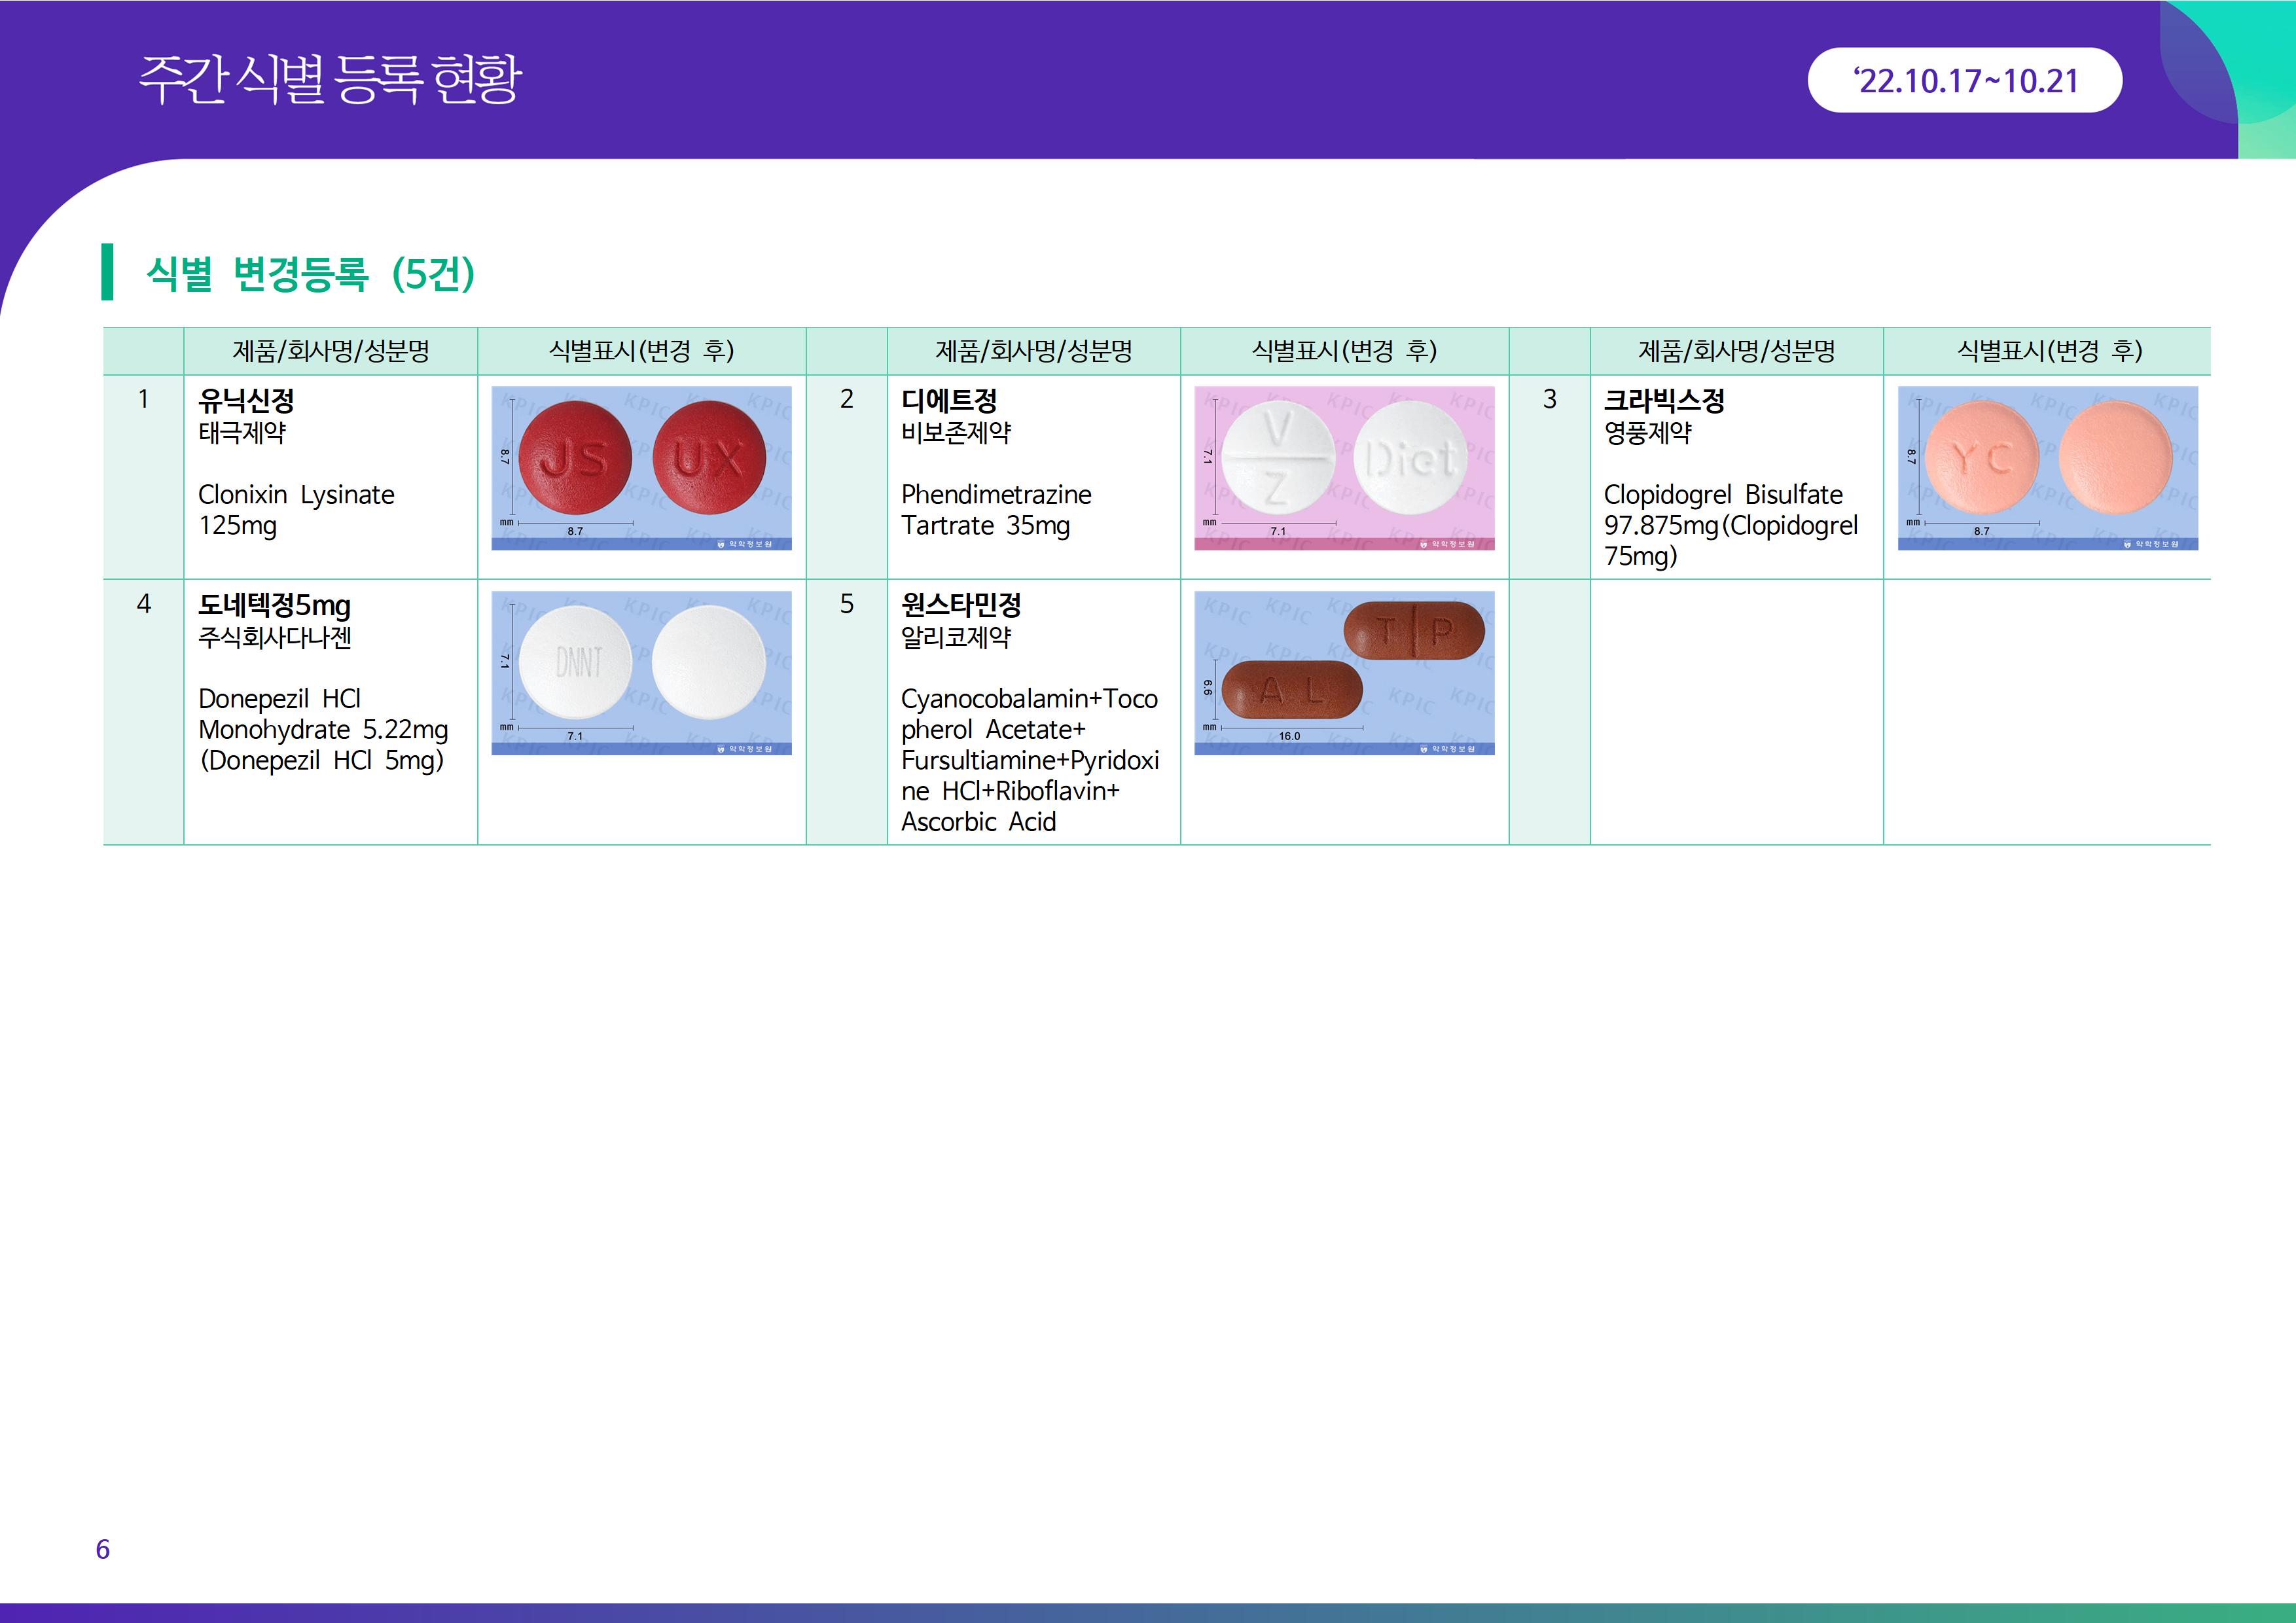Click the first 제품/회사명/성분명 column header
This screenshot has width=2296, height=1623.
coord(330,351)
